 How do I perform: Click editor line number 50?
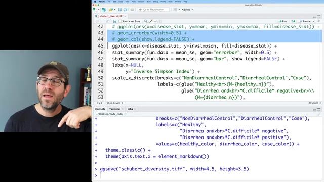click(101, 78)
